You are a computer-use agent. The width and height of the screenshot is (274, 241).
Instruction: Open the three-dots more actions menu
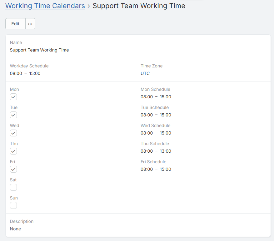[30, 24]
